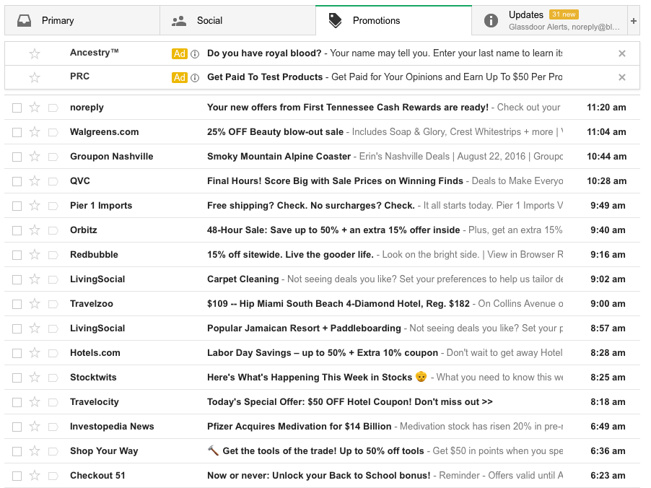Viewport: 651px width, 488px height.
Task: Mark the Jamaican Resort LivingSocial email important
Action: (x=53, y=328)
